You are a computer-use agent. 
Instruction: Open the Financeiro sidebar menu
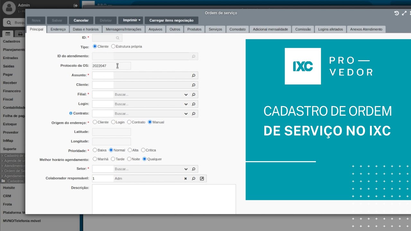click(12, 91)
